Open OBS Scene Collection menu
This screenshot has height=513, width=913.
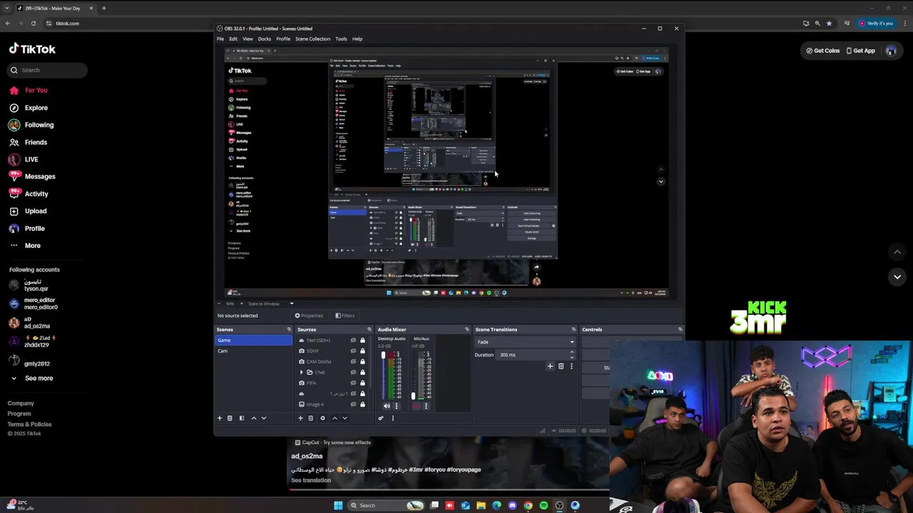313,39
